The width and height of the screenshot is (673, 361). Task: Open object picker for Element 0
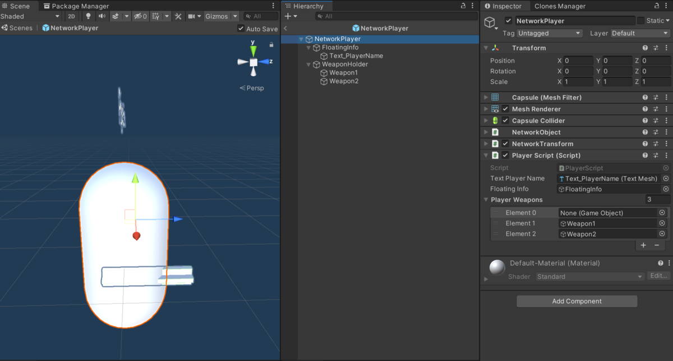pyautogui.click(x=662, y=213)
